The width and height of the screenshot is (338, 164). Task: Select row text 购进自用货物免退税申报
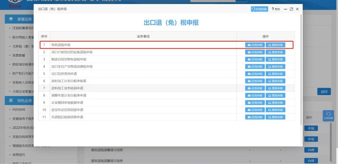(69, 59)
